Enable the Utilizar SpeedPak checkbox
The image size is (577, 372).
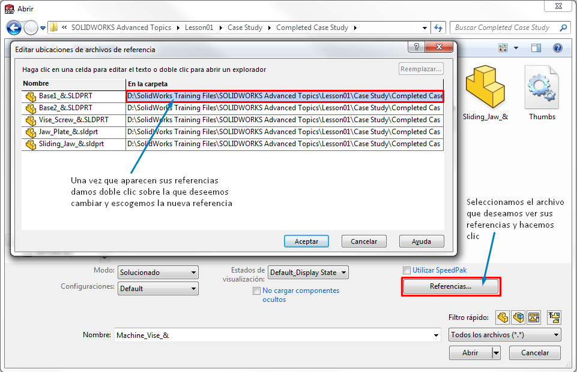[407, 270]
